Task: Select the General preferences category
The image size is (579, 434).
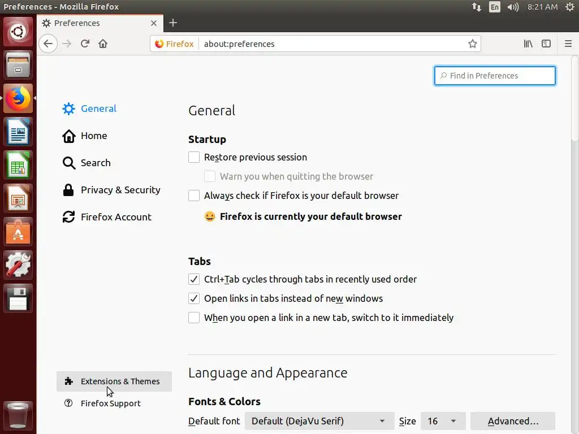Action: coord(89,108)
